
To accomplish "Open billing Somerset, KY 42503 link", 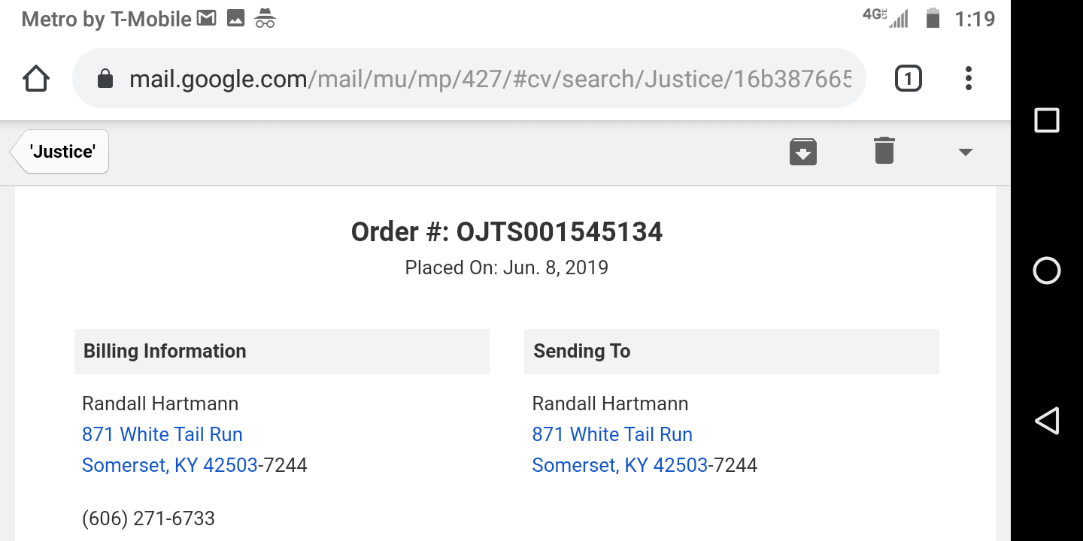I will (170, 465).
